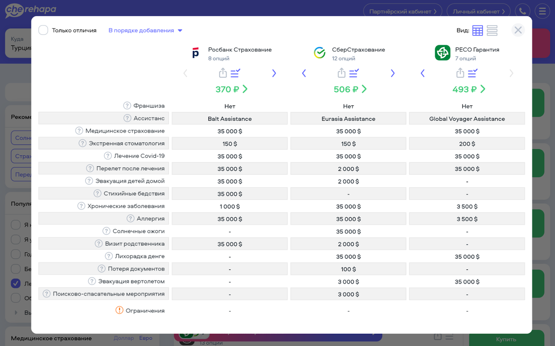Click the СберСтрахование name
Screen dimensions: 555x346
tap(358, 49)
